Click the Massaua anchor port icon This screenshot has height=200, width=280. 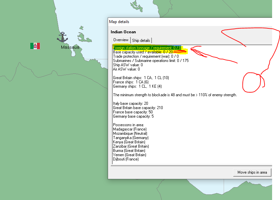coord(62,37)
